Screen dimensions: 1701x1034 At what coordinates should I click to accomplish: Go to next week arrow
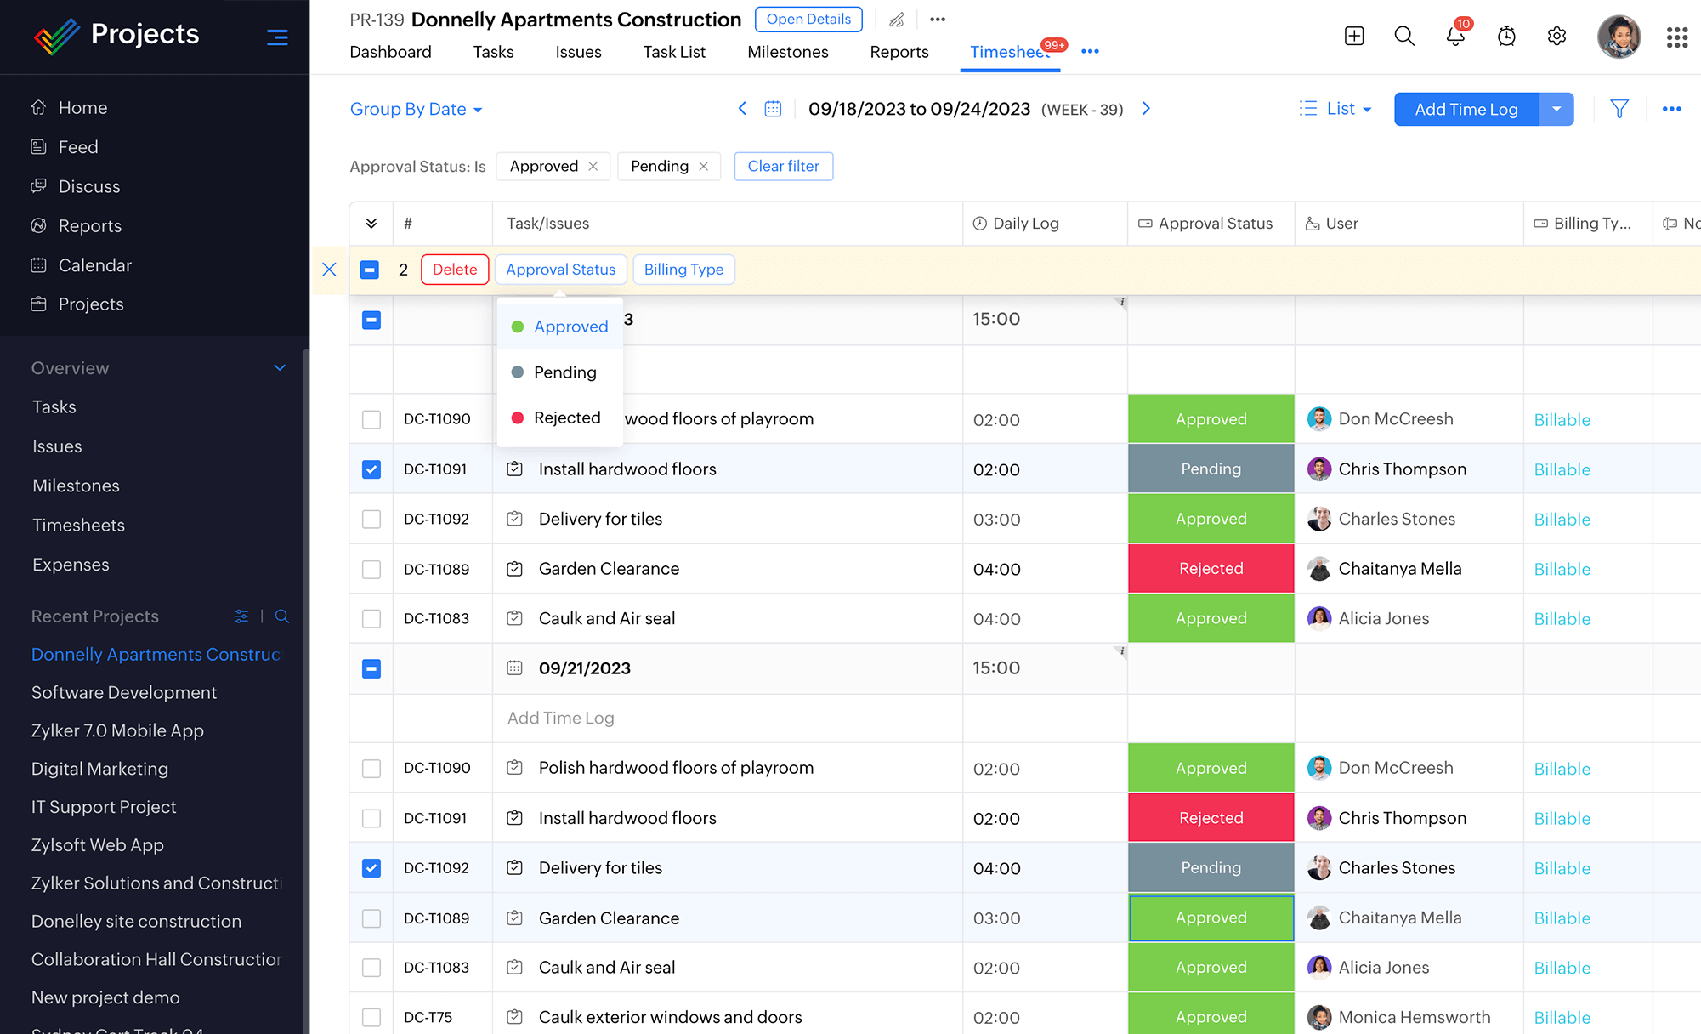click(x=1146, y=109)
